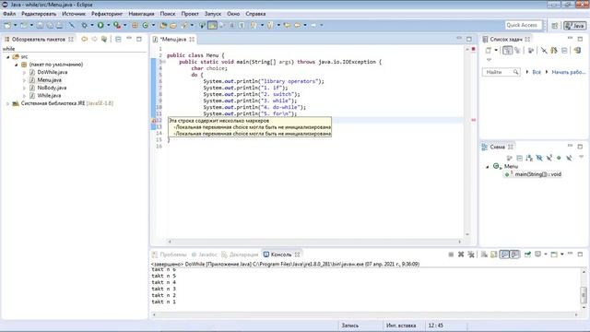Toggle show console on standard output change
The image size is (590, 332).
pyautogui.click(x=504, y=255)
